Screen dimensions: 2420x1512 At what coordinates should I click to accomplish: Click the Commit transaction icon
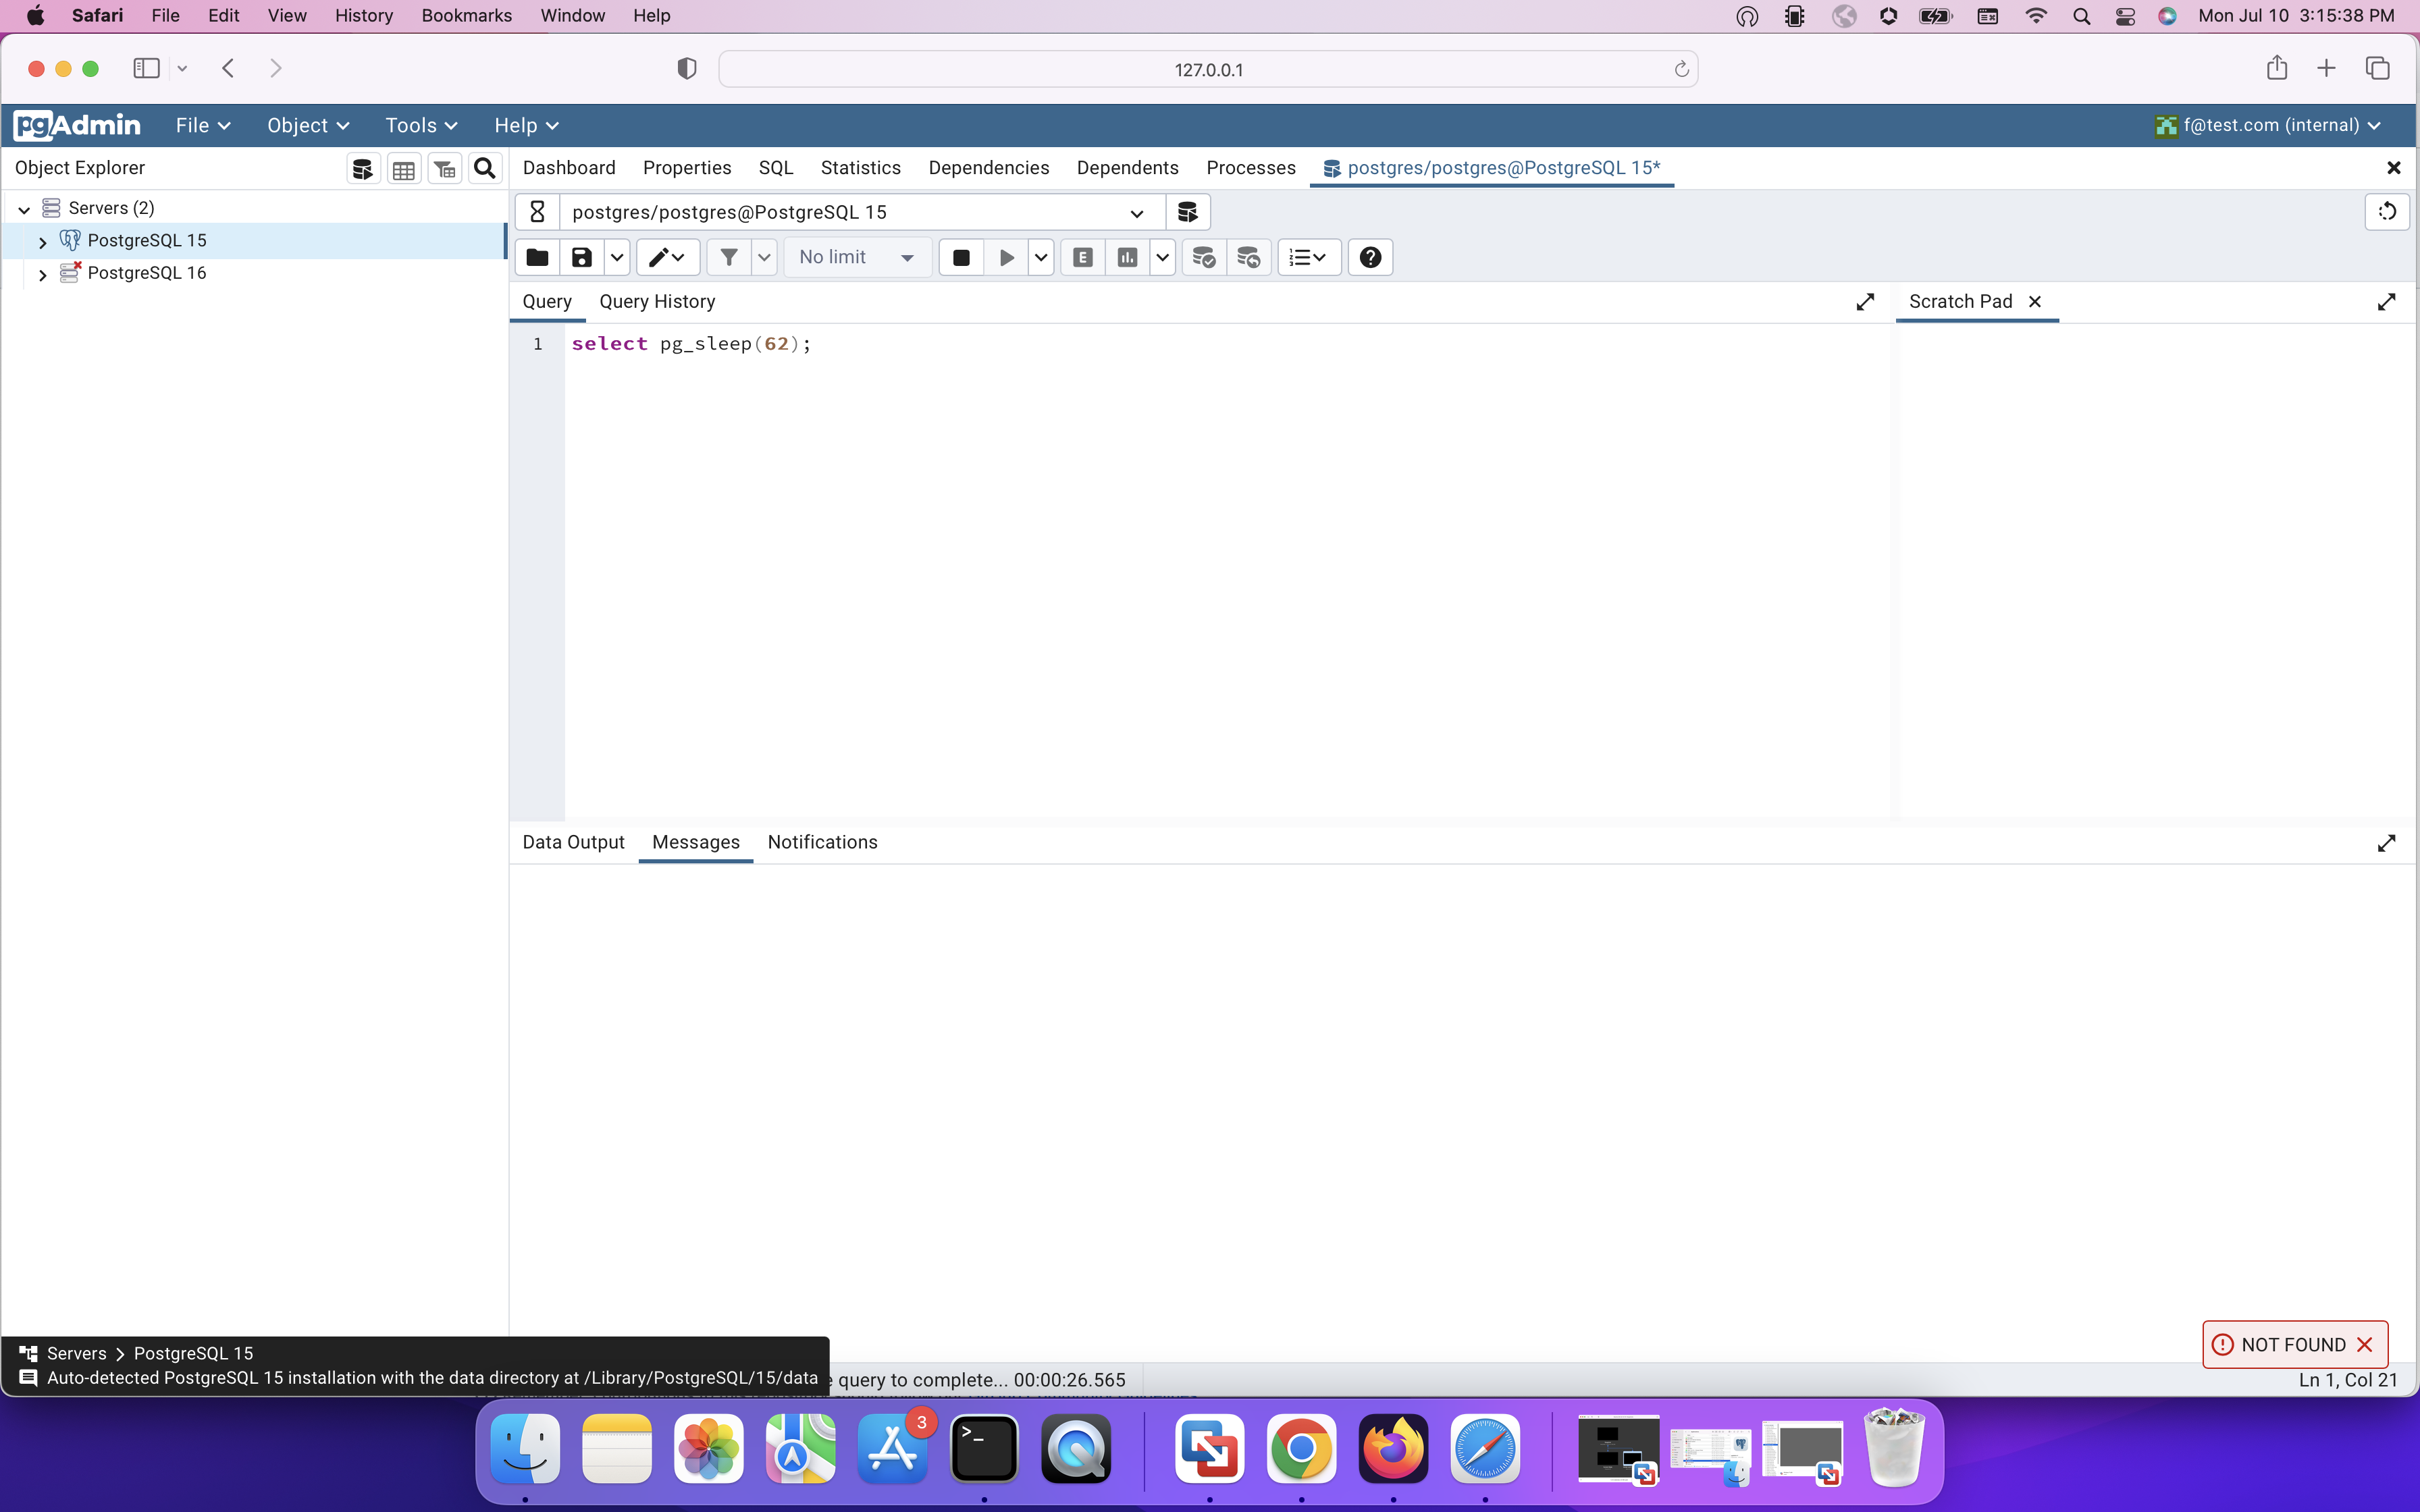pos(1204,257)
